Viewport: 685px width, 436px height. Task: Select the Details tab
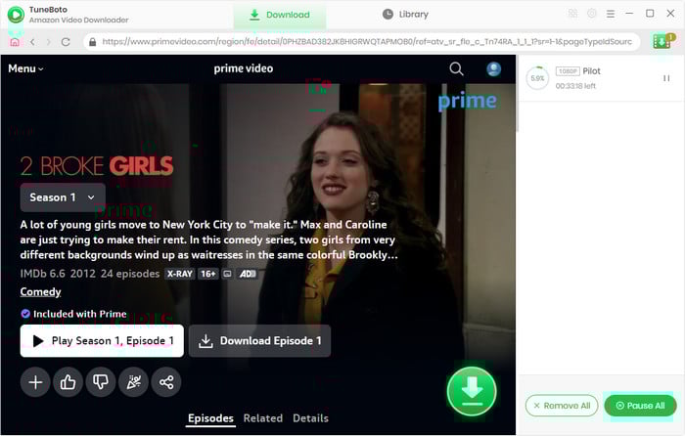310,418
